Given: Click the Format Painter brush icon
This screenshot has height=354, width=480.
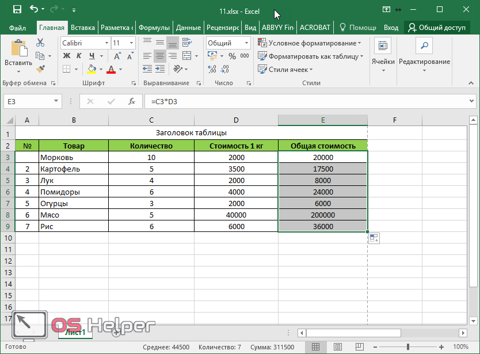Looking at the screenshot, I should pyautogui.click(x=40, y=69).
